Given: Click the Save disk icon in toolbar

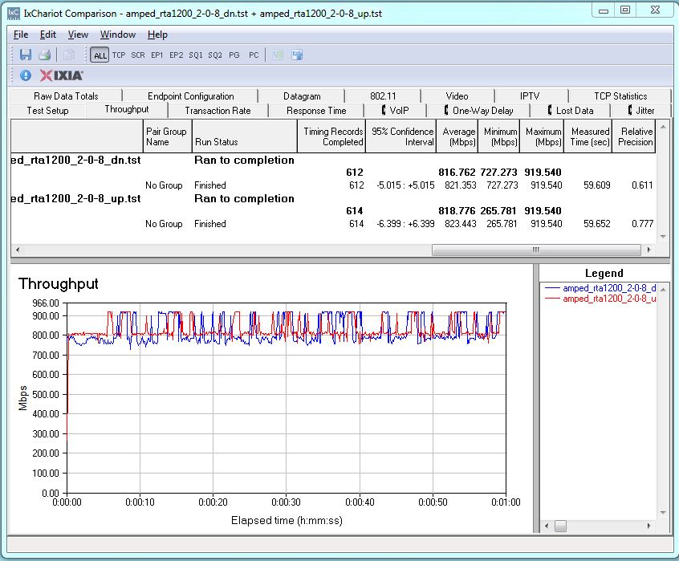Looking at the screenshot, I should click(x=26, y=55).
